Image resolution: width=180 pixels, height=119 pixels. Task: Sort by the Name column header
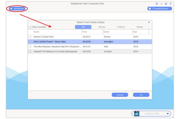pyautogui.click(x=36, y=32)
